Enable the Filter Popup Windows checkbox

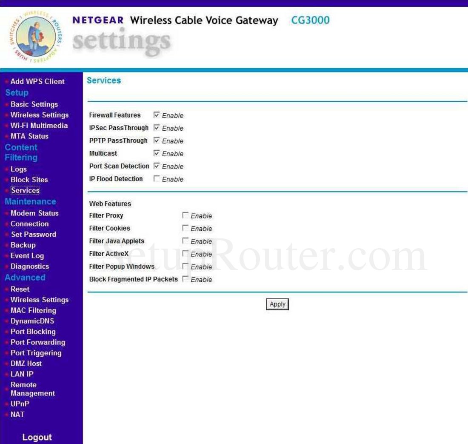coord(185,266)
